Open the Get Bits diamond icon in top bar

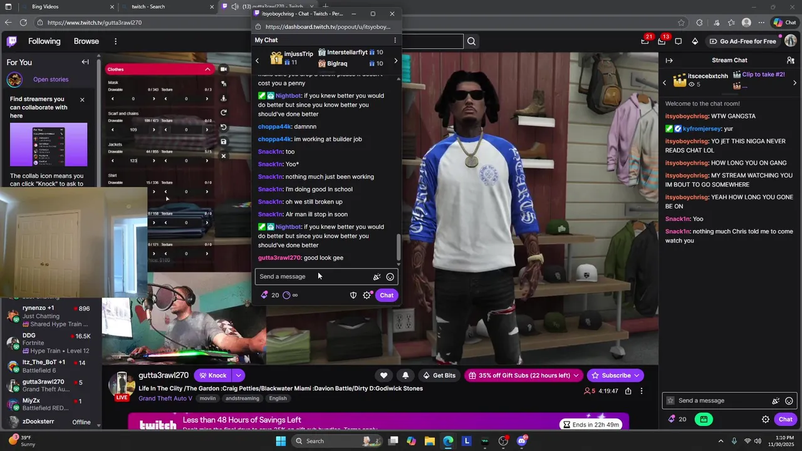coord(695,41)
